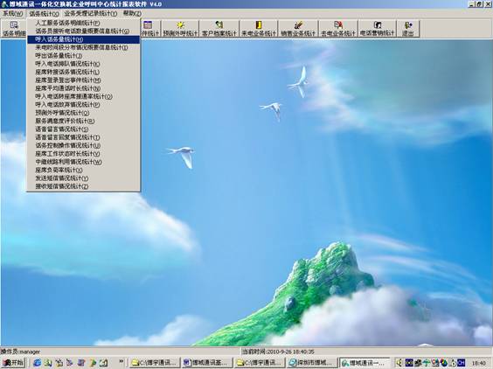Click the 电话营销统计 toolbar icon
This screenshot has height=369, width=493.
click(377, 29)
